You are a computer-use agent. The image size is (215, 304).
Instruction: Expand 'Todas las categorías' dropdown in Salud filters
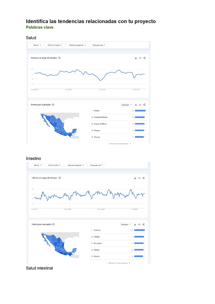[x=77, y=45]
